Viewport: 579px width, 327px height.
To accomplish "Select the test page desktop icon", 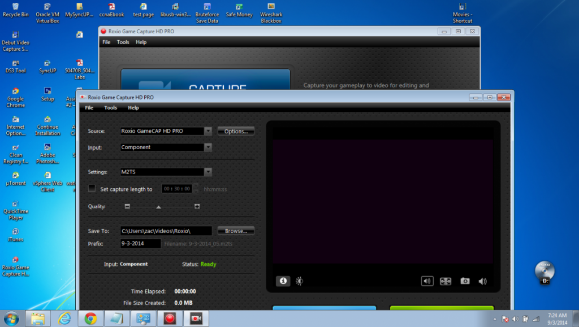I will [x=143, y=10].
